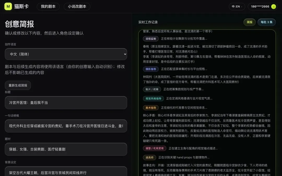Click the subtitle 确认或修改以下内容

(x=44, y=33)
